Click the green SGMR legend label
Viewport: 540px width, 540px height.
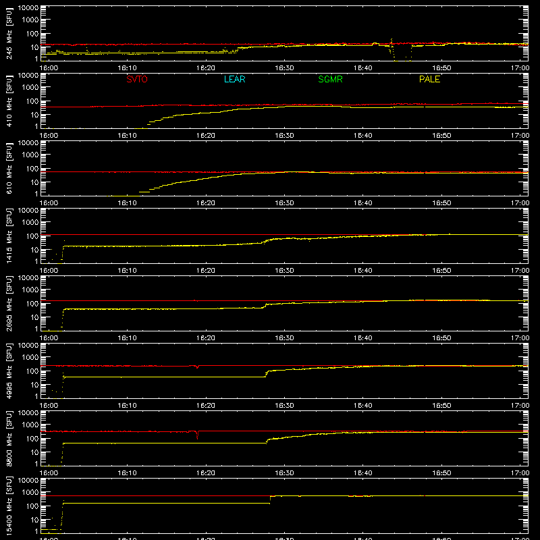click(x=330, y=79)
